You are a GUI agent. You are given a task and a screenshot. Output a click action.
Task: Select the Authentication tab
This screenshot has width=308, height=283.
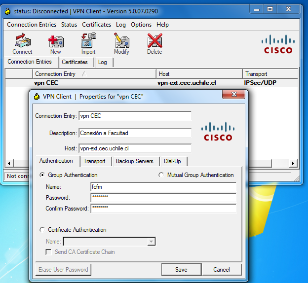[58, 161]
